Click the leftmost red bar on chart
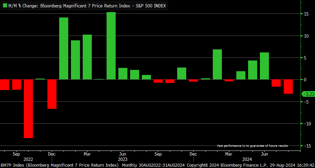Screen dimensions: 315x168 coord(4,85)
